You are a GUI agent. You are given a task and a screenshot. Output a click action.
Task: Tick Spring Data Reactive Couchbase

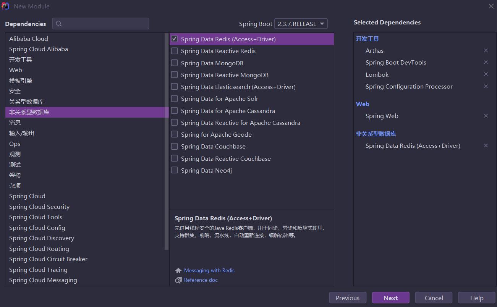point(175,158)
